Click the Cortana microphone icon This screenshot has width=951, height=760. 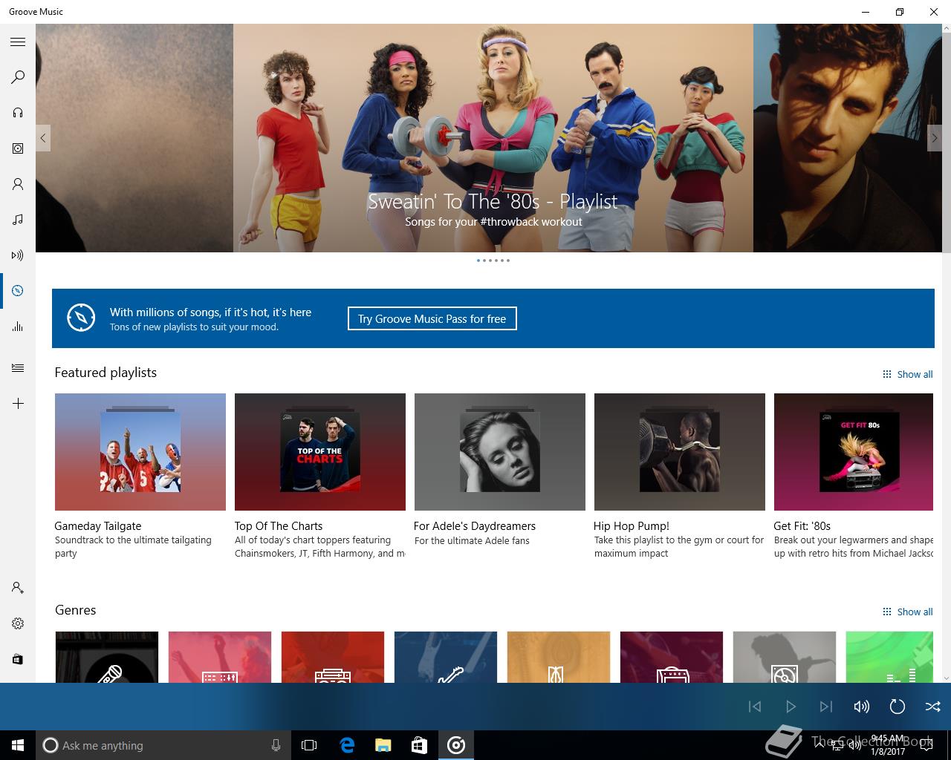[x=276, y=745]
